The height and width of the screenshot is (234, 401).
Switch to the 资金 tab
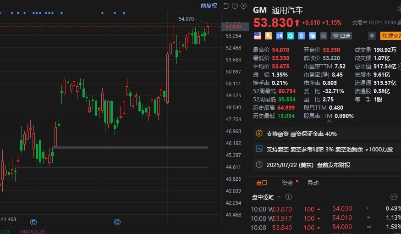(x=287, y=183)
